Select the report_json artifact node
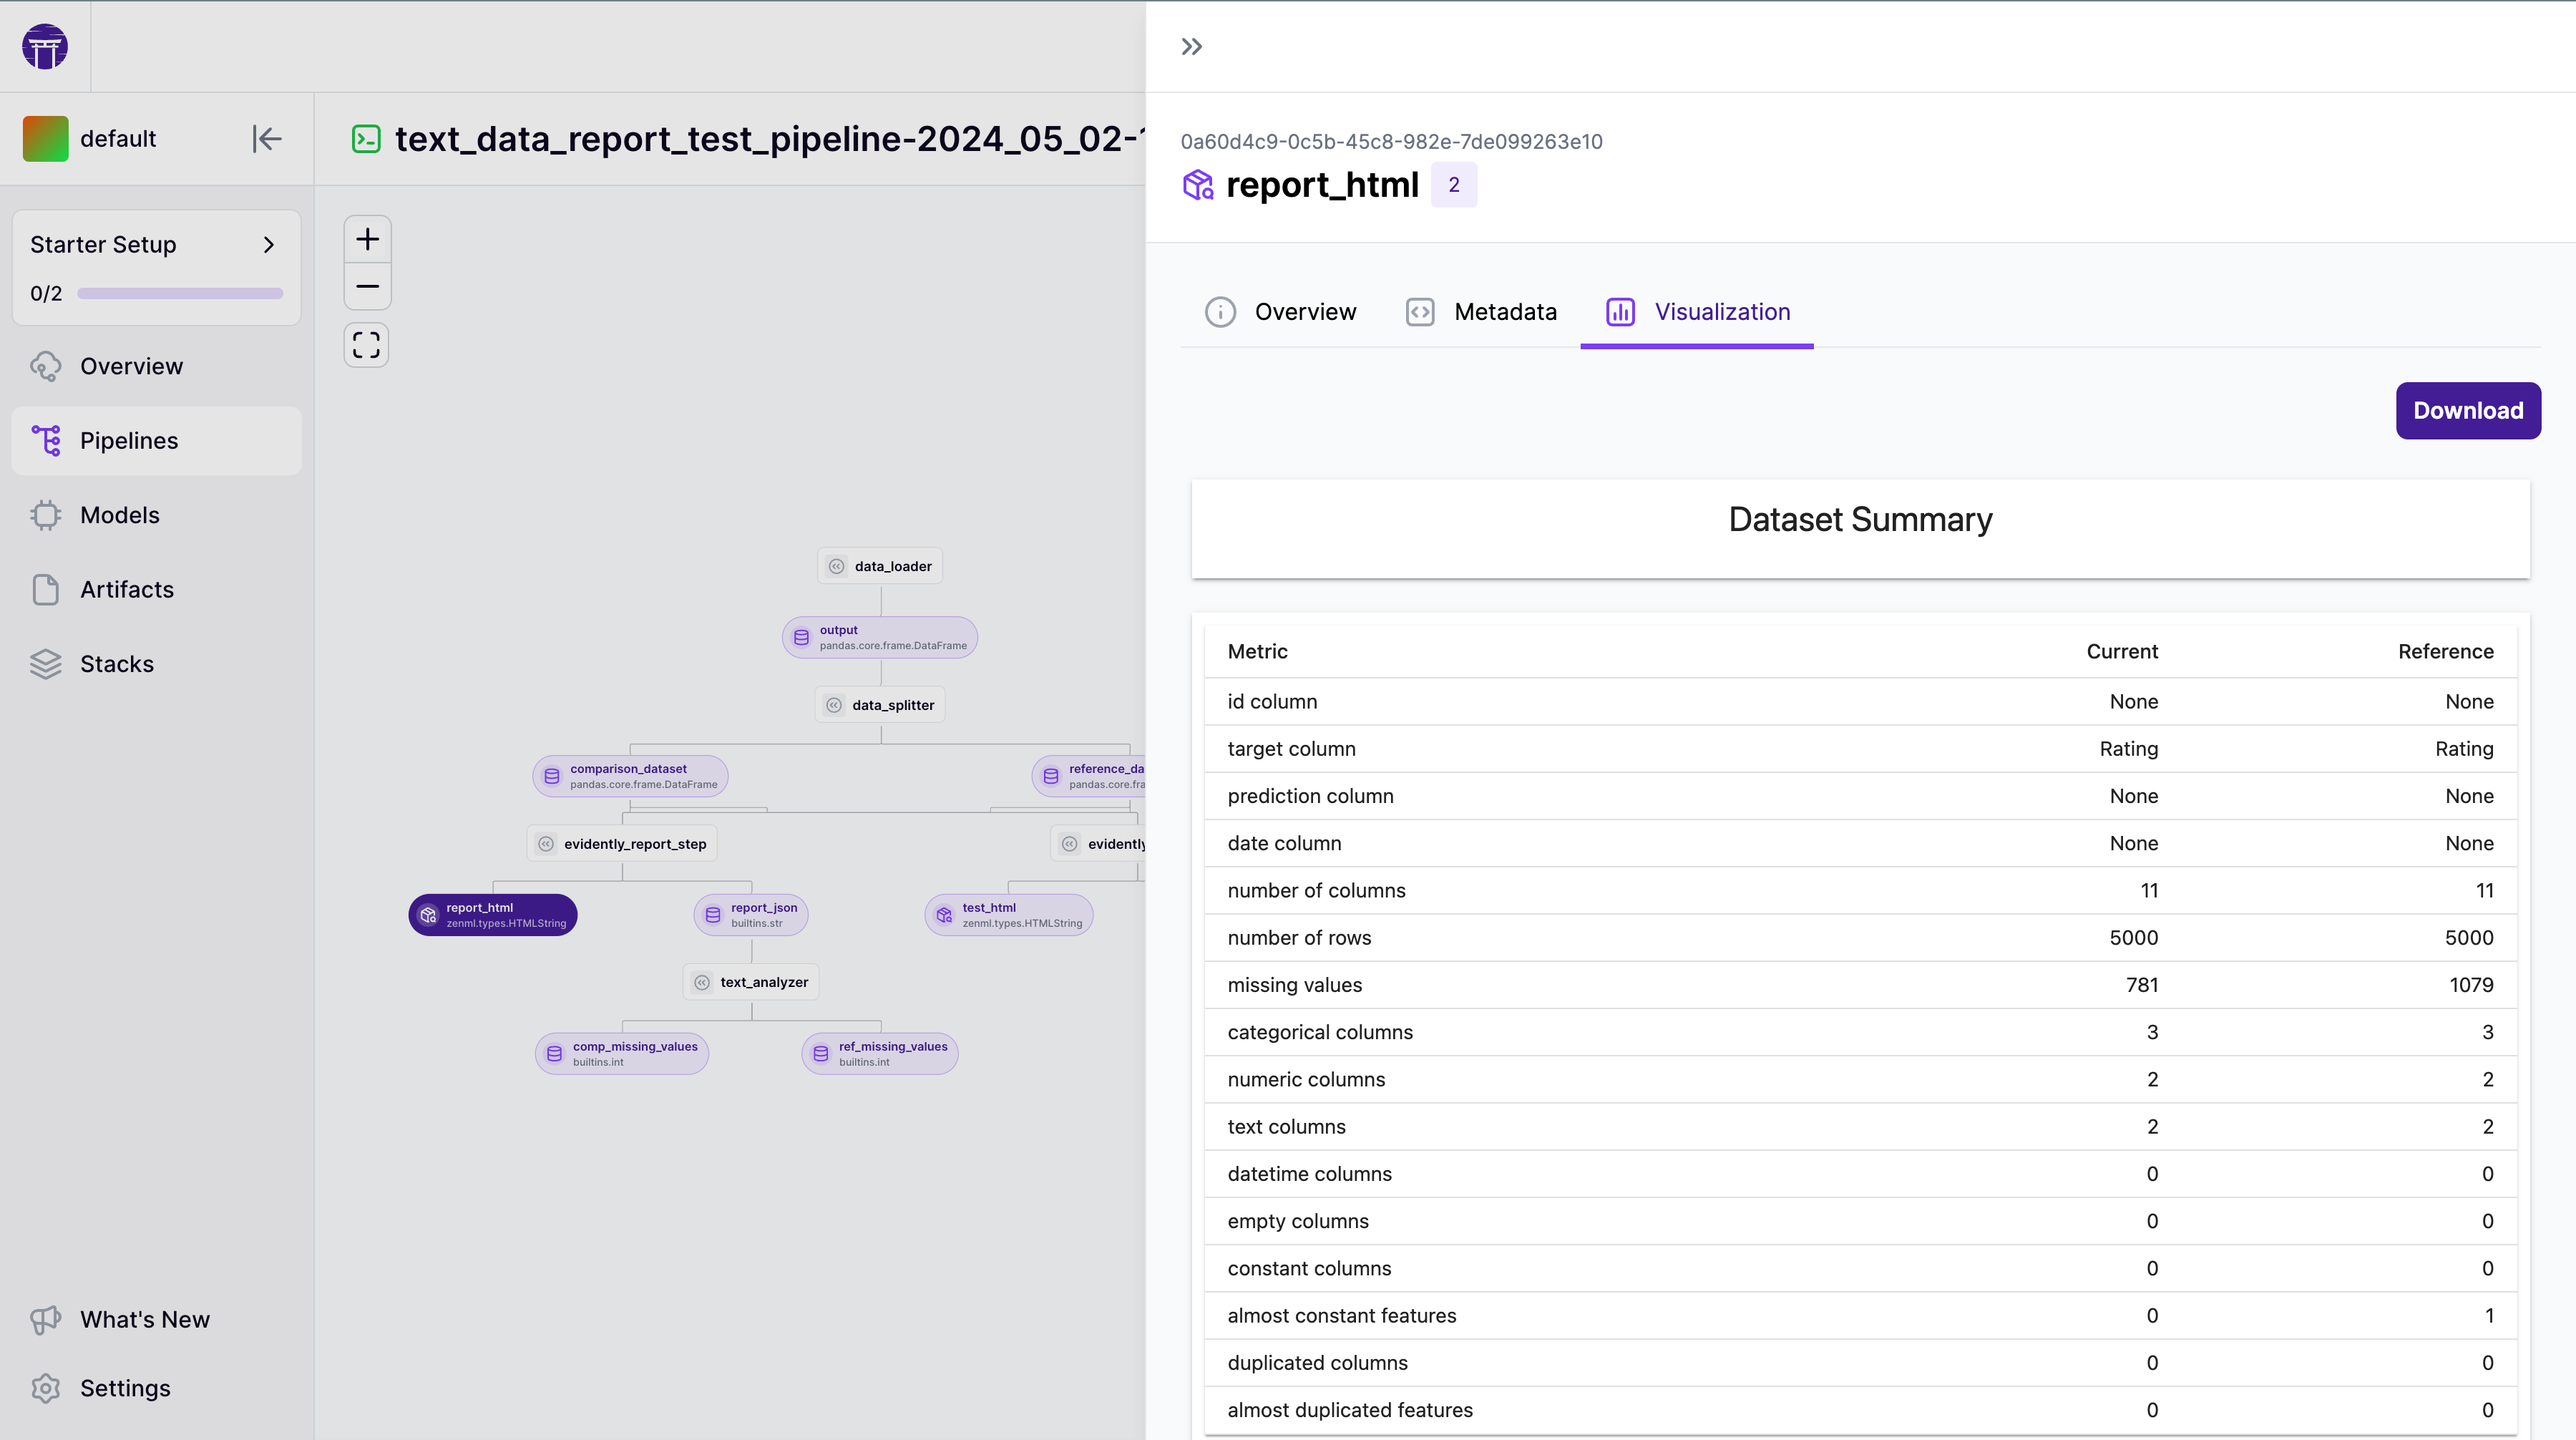Screen dimensions: 2576x1440 point(751,915)
